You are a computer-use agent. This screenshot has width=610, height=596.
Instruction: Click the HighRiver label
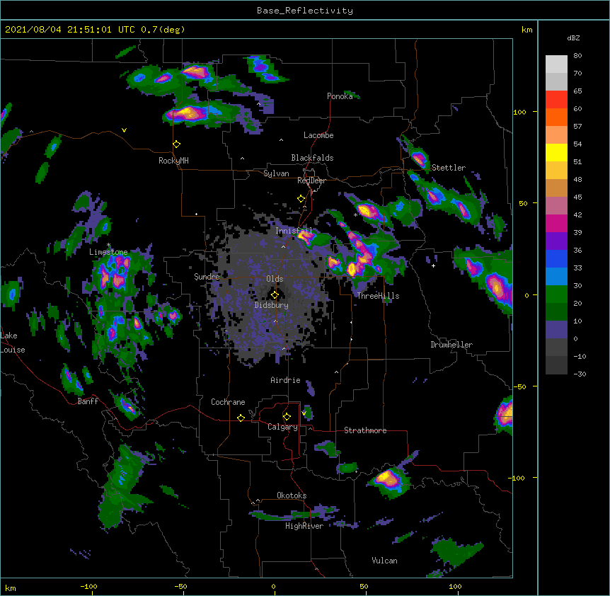coord(304,526)
